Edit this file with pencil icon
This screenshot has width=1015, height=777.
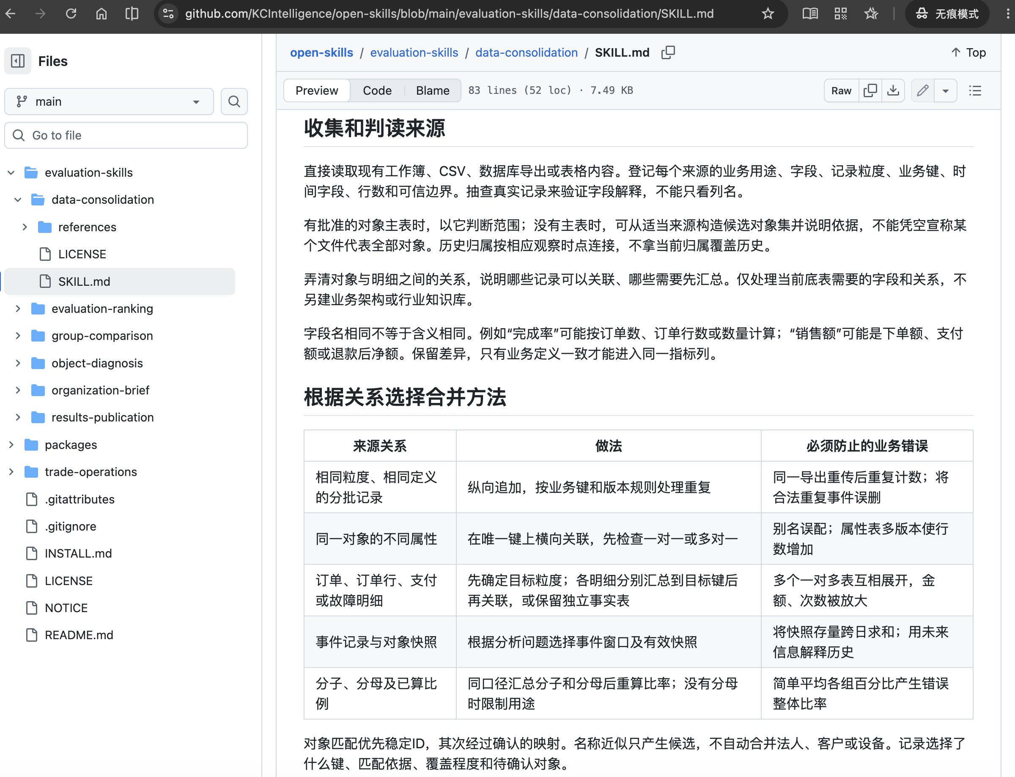click(x=923, y=90)
